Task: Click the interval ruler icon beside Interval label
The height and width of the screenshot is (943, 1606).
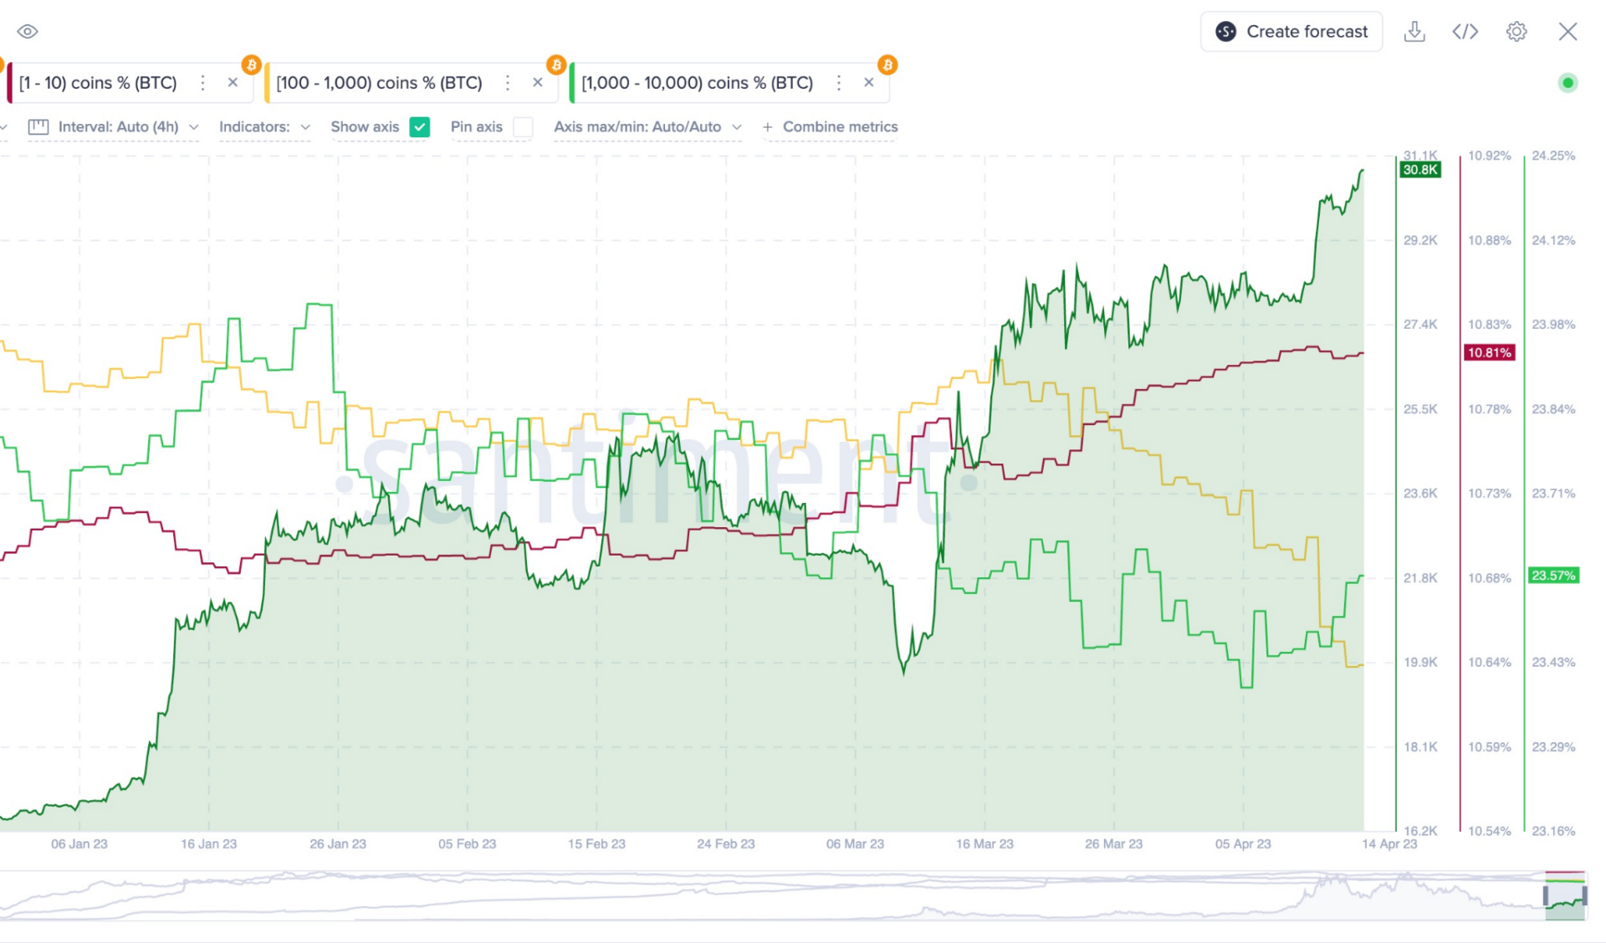Action: point(38,126)
